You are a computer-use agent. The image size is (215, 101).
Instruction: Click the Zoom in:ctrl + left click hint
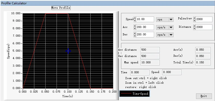pyautogui.click(x=144, y=83)
